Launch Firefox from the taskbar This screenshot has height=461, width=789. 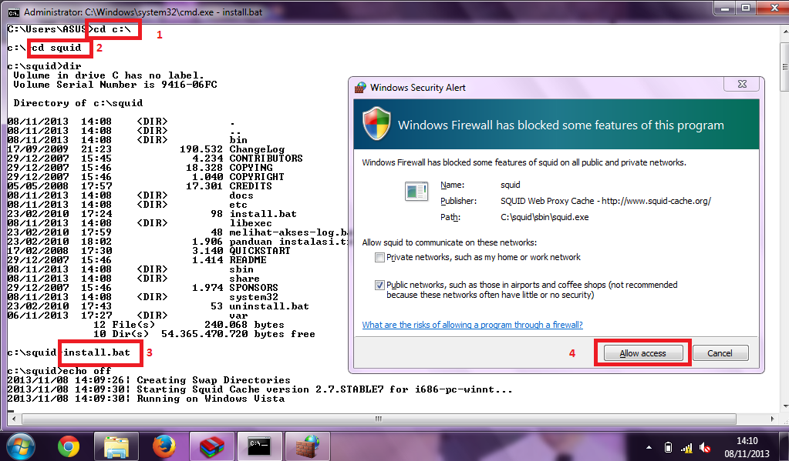(164, 446)
